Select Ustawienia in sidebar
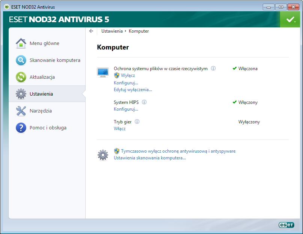303x234 pixels. coord(47,94)
